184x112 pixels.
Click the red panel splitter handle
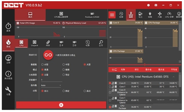(x=145, y=65)
